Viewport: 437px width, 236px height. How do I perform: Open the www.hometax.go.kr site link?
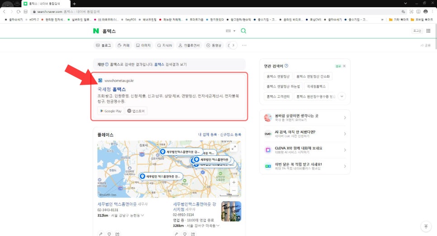click(119, 81)
